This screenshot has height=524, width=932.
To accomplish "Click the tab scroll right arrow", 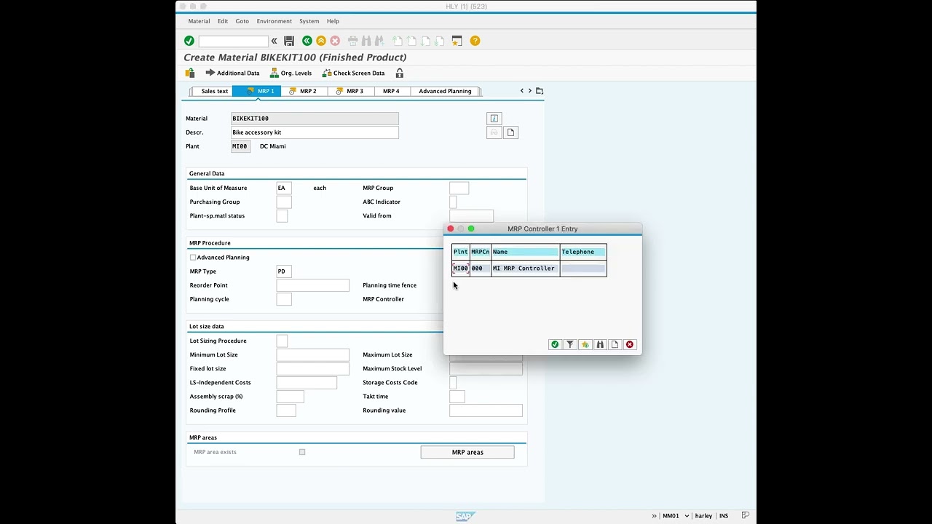I will 530,91.
